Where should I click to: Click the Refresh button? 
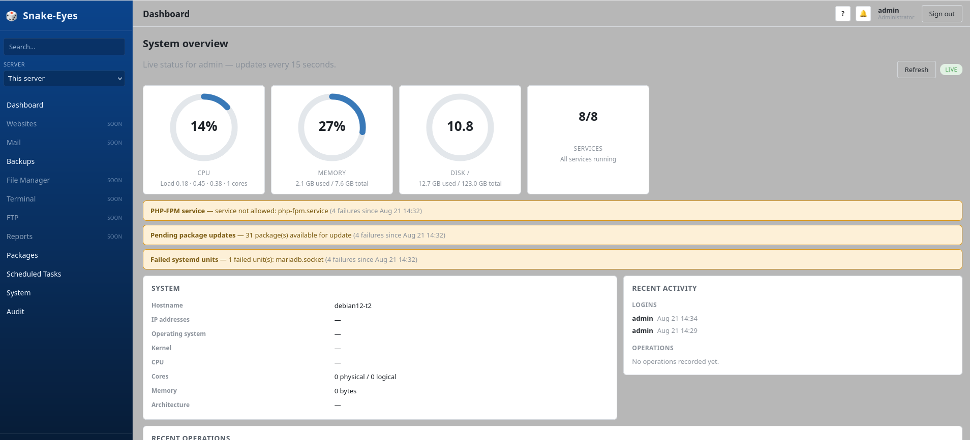(x=916, y=70)
